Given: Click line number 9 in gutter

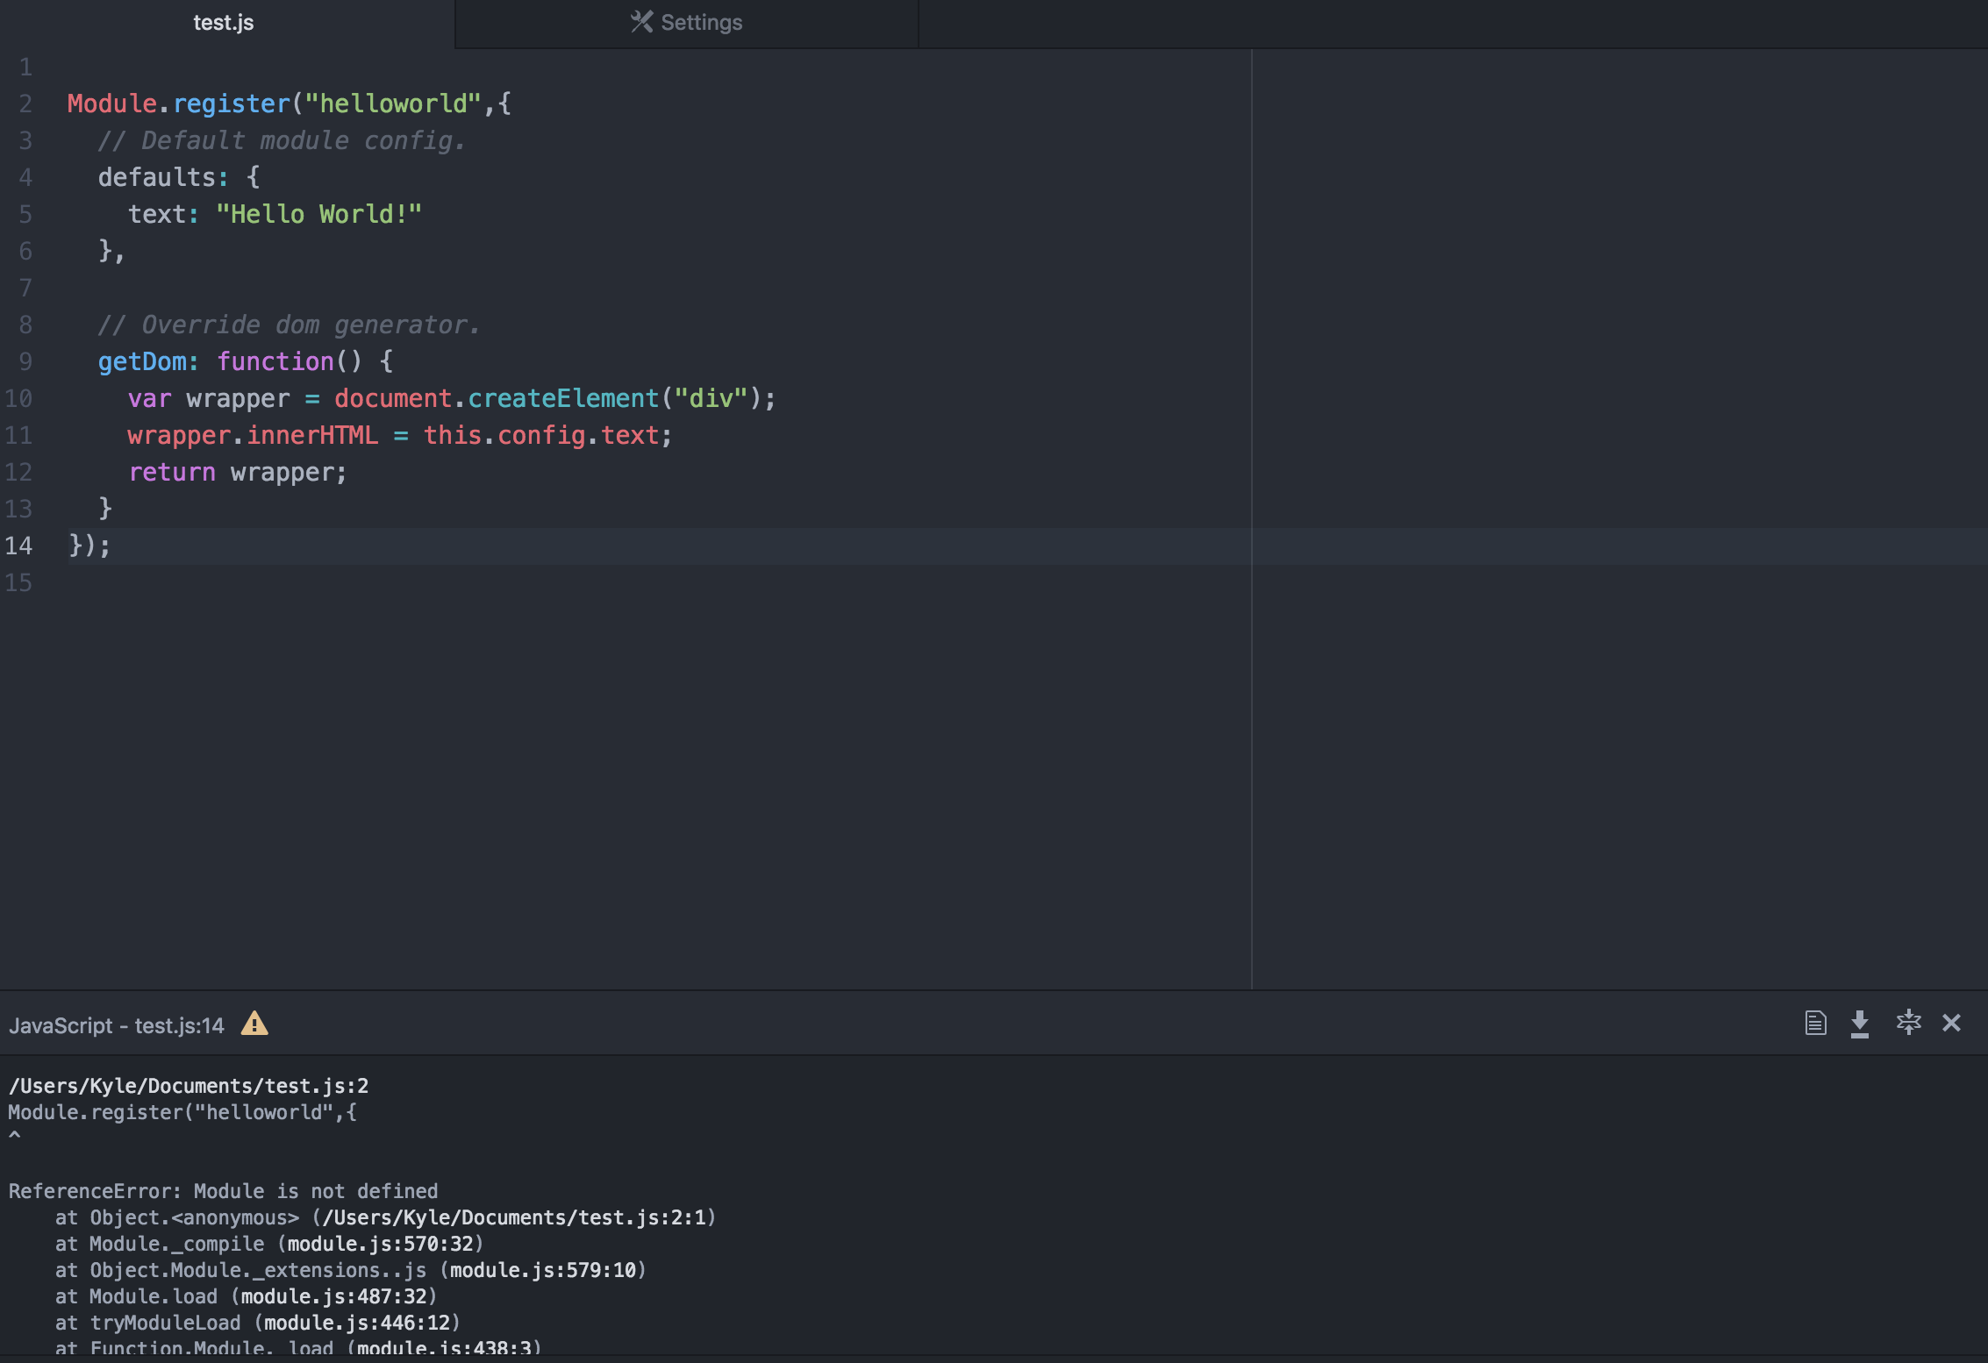Looking at the screenshot, I should coord(25,361).
